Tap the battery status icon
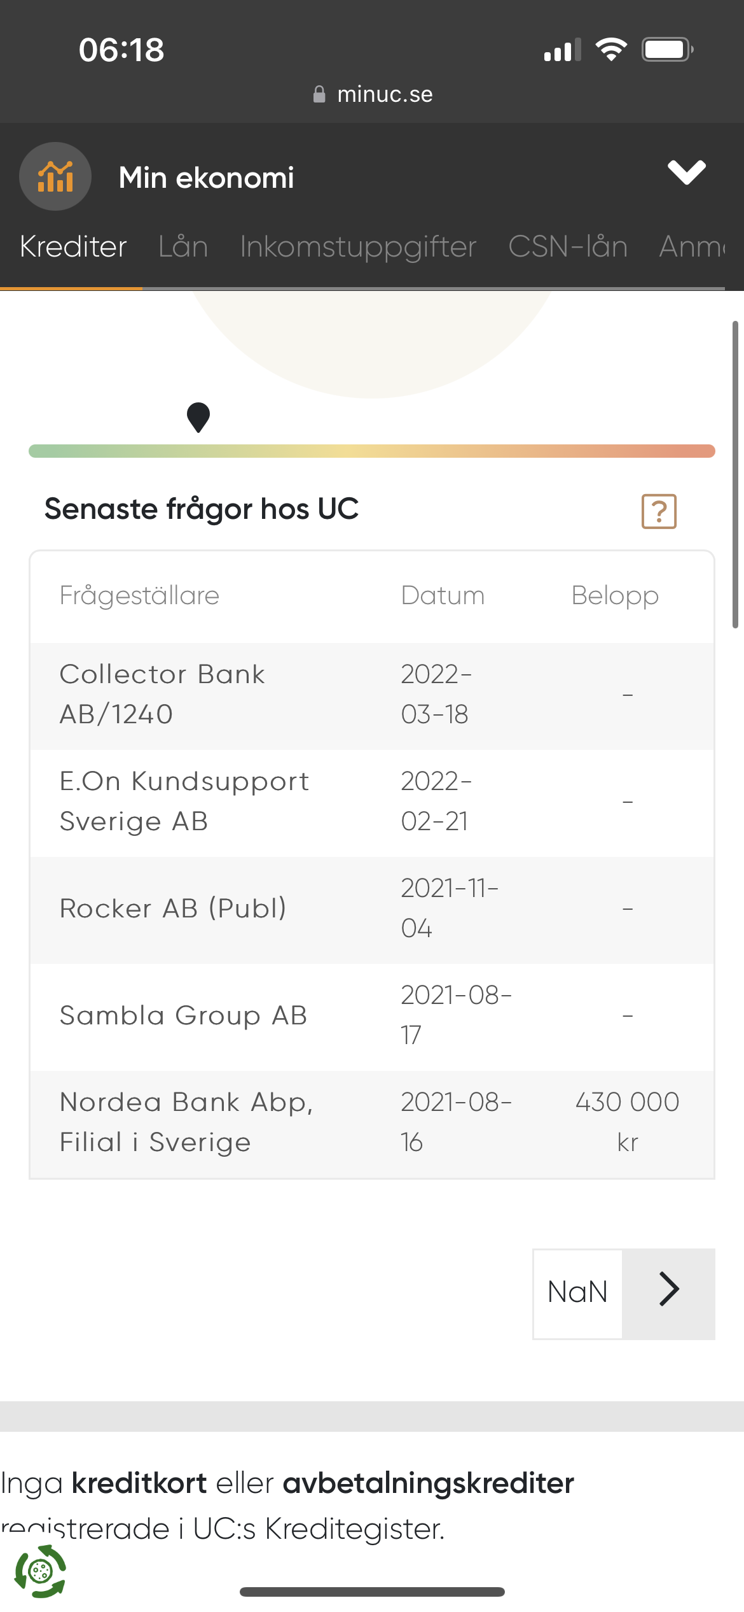This screenshot has width=744, height=1612. pos(667,49)
